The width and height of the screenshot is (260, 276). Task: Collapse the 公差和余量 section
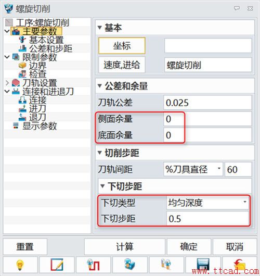click(100, 86)
